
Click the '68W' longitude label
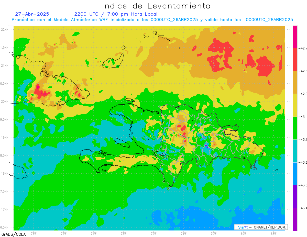click(x=273, y=233)
